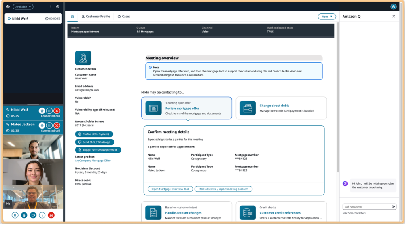Hold Nikki Wolf's connected call
Image resolution: width=405 pixels, height=225 pixels.
[49, 111]
